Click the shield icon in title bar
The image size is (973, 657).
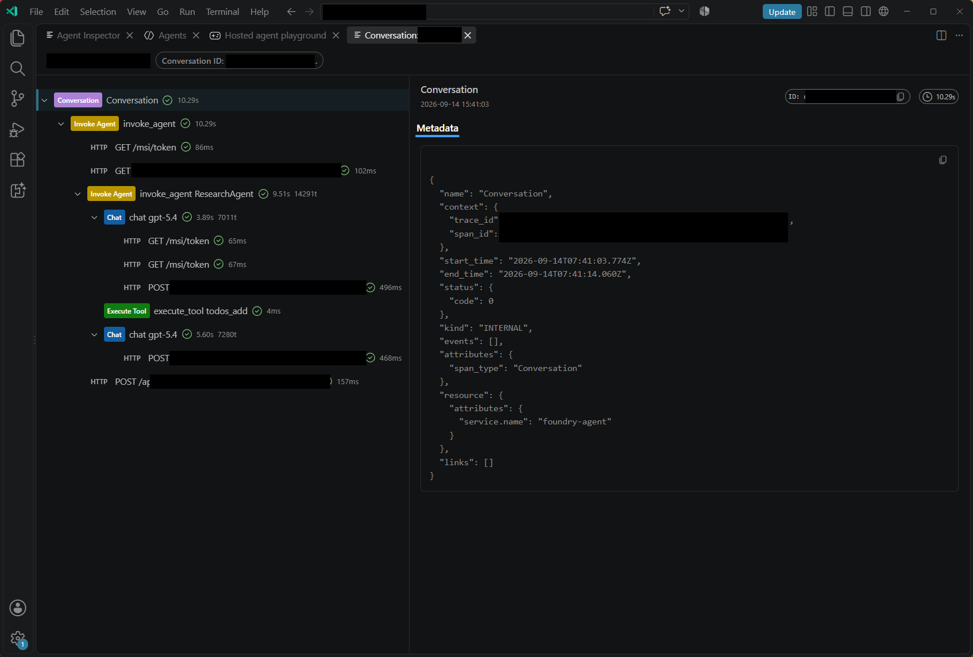tap(705, 11)
